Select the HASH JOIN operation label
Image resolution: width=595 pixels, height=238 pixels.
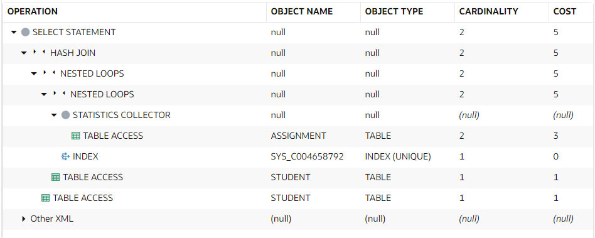click(x=73, y=53)
